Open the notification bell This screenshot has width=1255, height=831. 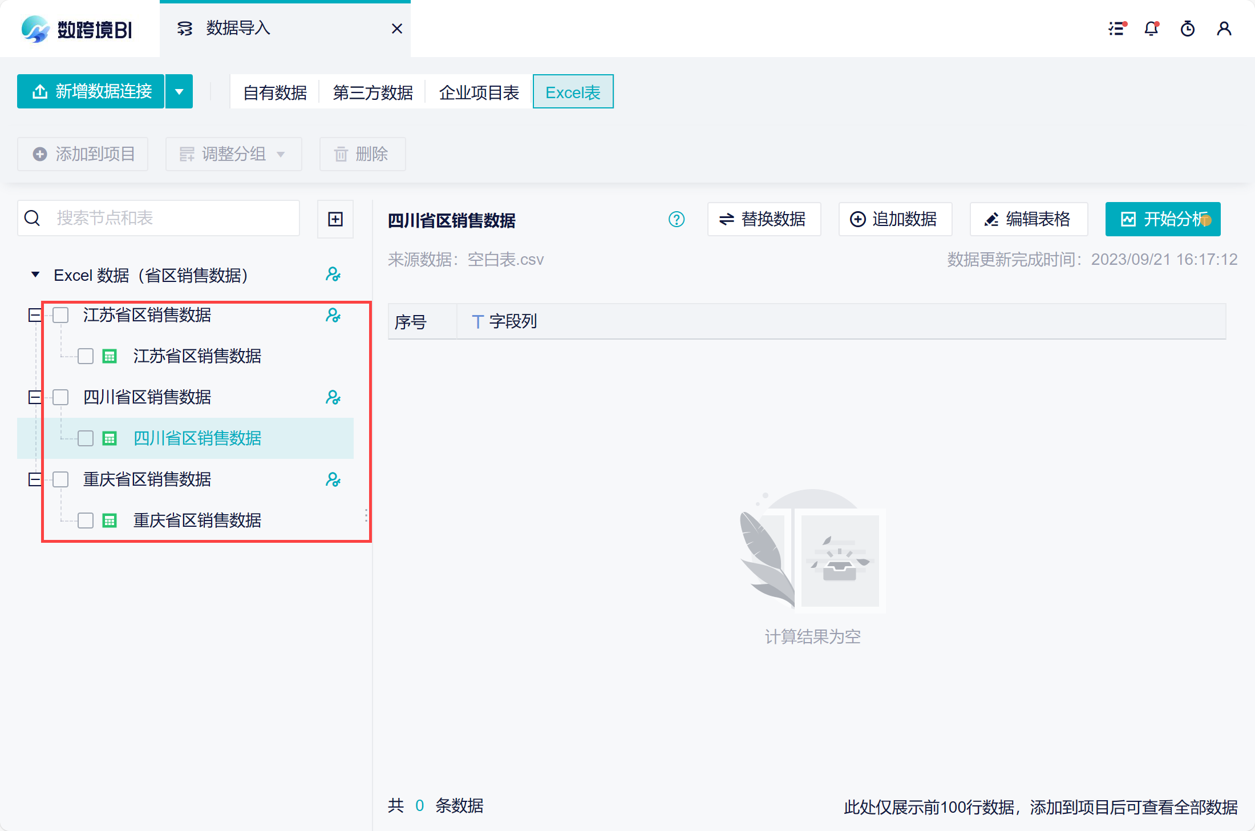[1152, 29]
